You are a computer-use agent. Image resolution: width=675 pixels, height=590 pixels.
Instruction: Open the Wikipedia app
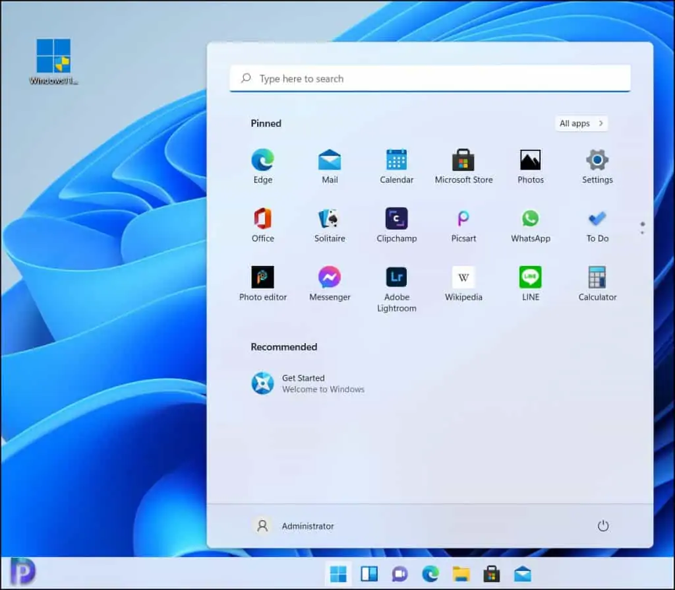463,284
